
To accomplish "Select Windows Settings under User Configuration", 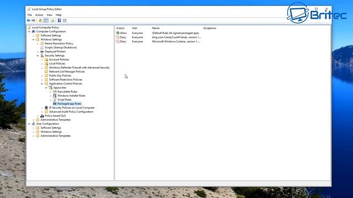I will (51, 132).
